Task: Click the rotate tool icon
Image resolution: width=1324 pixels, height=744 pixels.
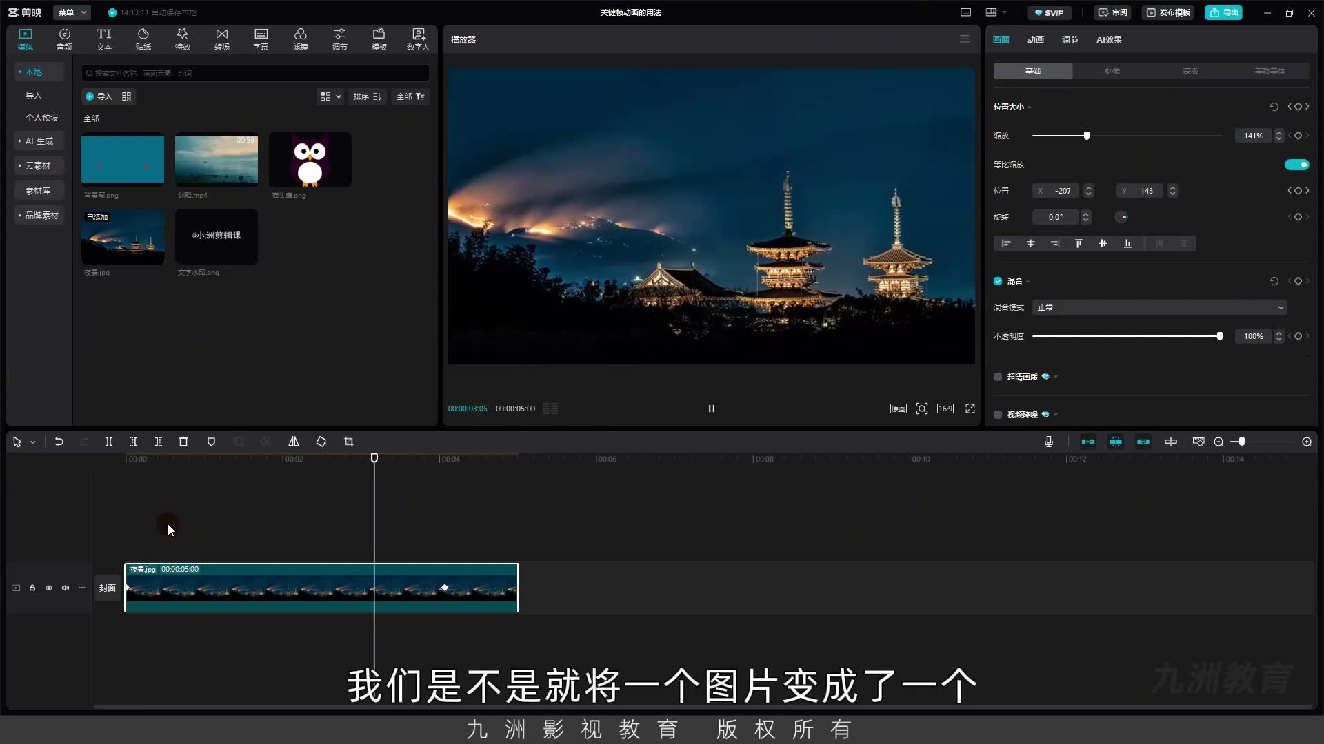Action: (x=321, y=442)
